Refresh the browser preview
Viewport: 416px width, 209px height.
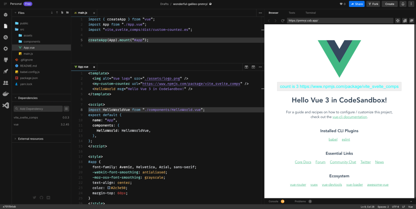(x=283, y=20)
